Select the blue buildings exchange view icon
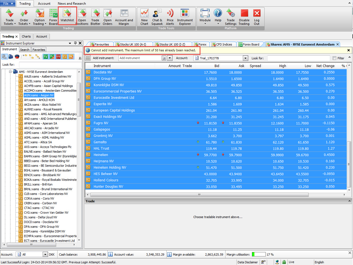The width and height of the screenshot is (353, 265). [11, 57]
